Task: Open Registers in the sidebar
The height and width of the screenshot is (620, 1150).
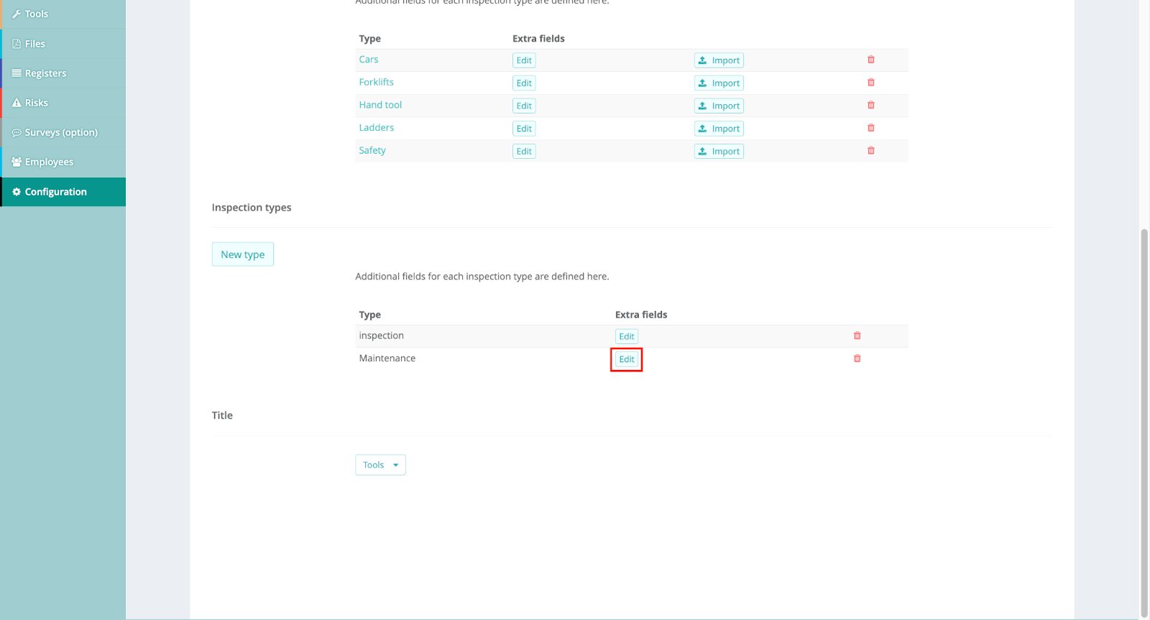Action: tap(63, 73)
